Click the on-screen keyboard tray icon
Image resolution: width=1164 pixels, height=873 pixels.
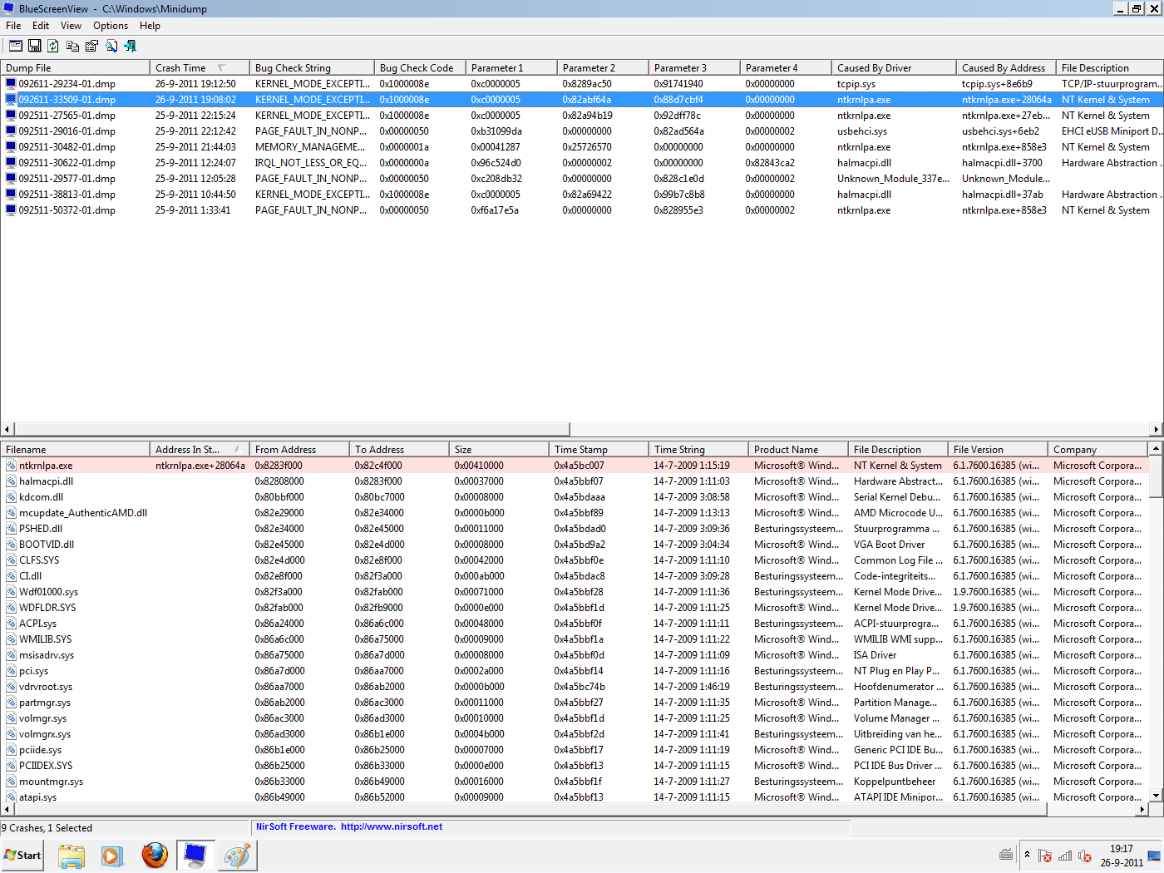pyautogui.click(x=1006, y=855)
